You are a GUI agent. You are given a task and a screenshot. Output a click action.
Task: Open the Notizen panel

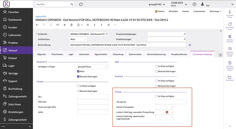tap(160, 11)
